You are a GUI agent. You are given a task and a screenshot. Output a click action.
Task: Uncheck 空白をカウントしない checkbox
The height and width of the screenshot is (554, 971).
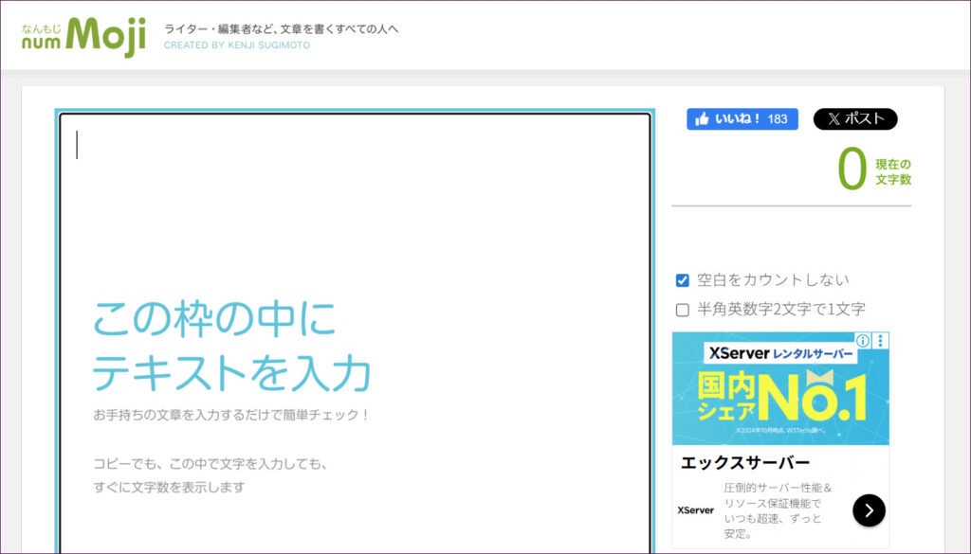(x=682, y=280)
